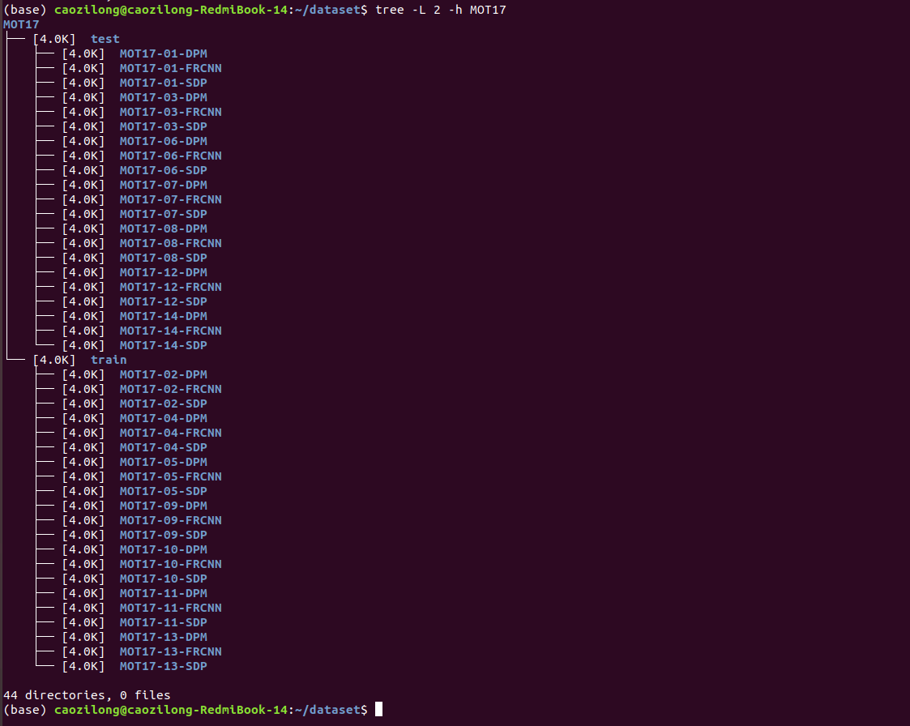Click MOT17-07-DPM folder name

163,185
